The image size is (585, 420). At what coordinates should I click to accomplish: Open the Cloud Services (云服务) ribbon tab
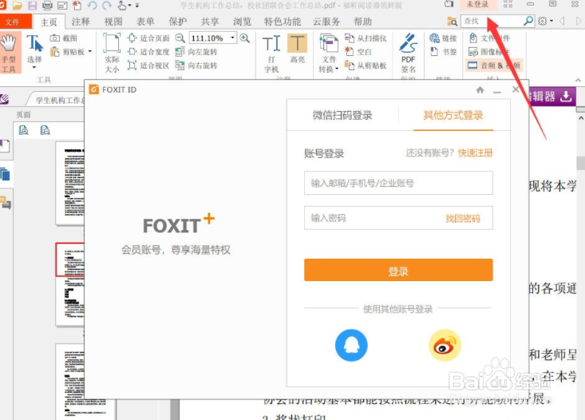pyautogui.click(x=326, y=22)
